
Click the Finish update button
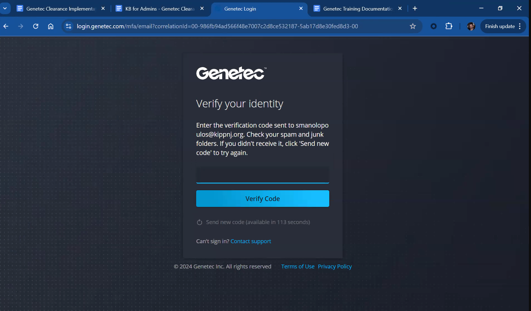(x=500, y=26)
